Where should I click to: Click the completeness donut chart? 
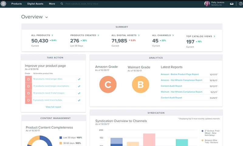(x=40, y=141)
